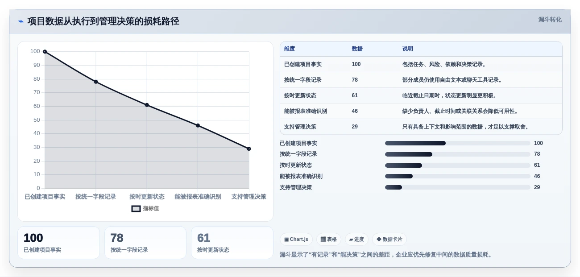Viewport: 580px width, 277px height.
Task: Click the chart point at 已创建项目事实 (100)
Action: (x=45, y=52)
